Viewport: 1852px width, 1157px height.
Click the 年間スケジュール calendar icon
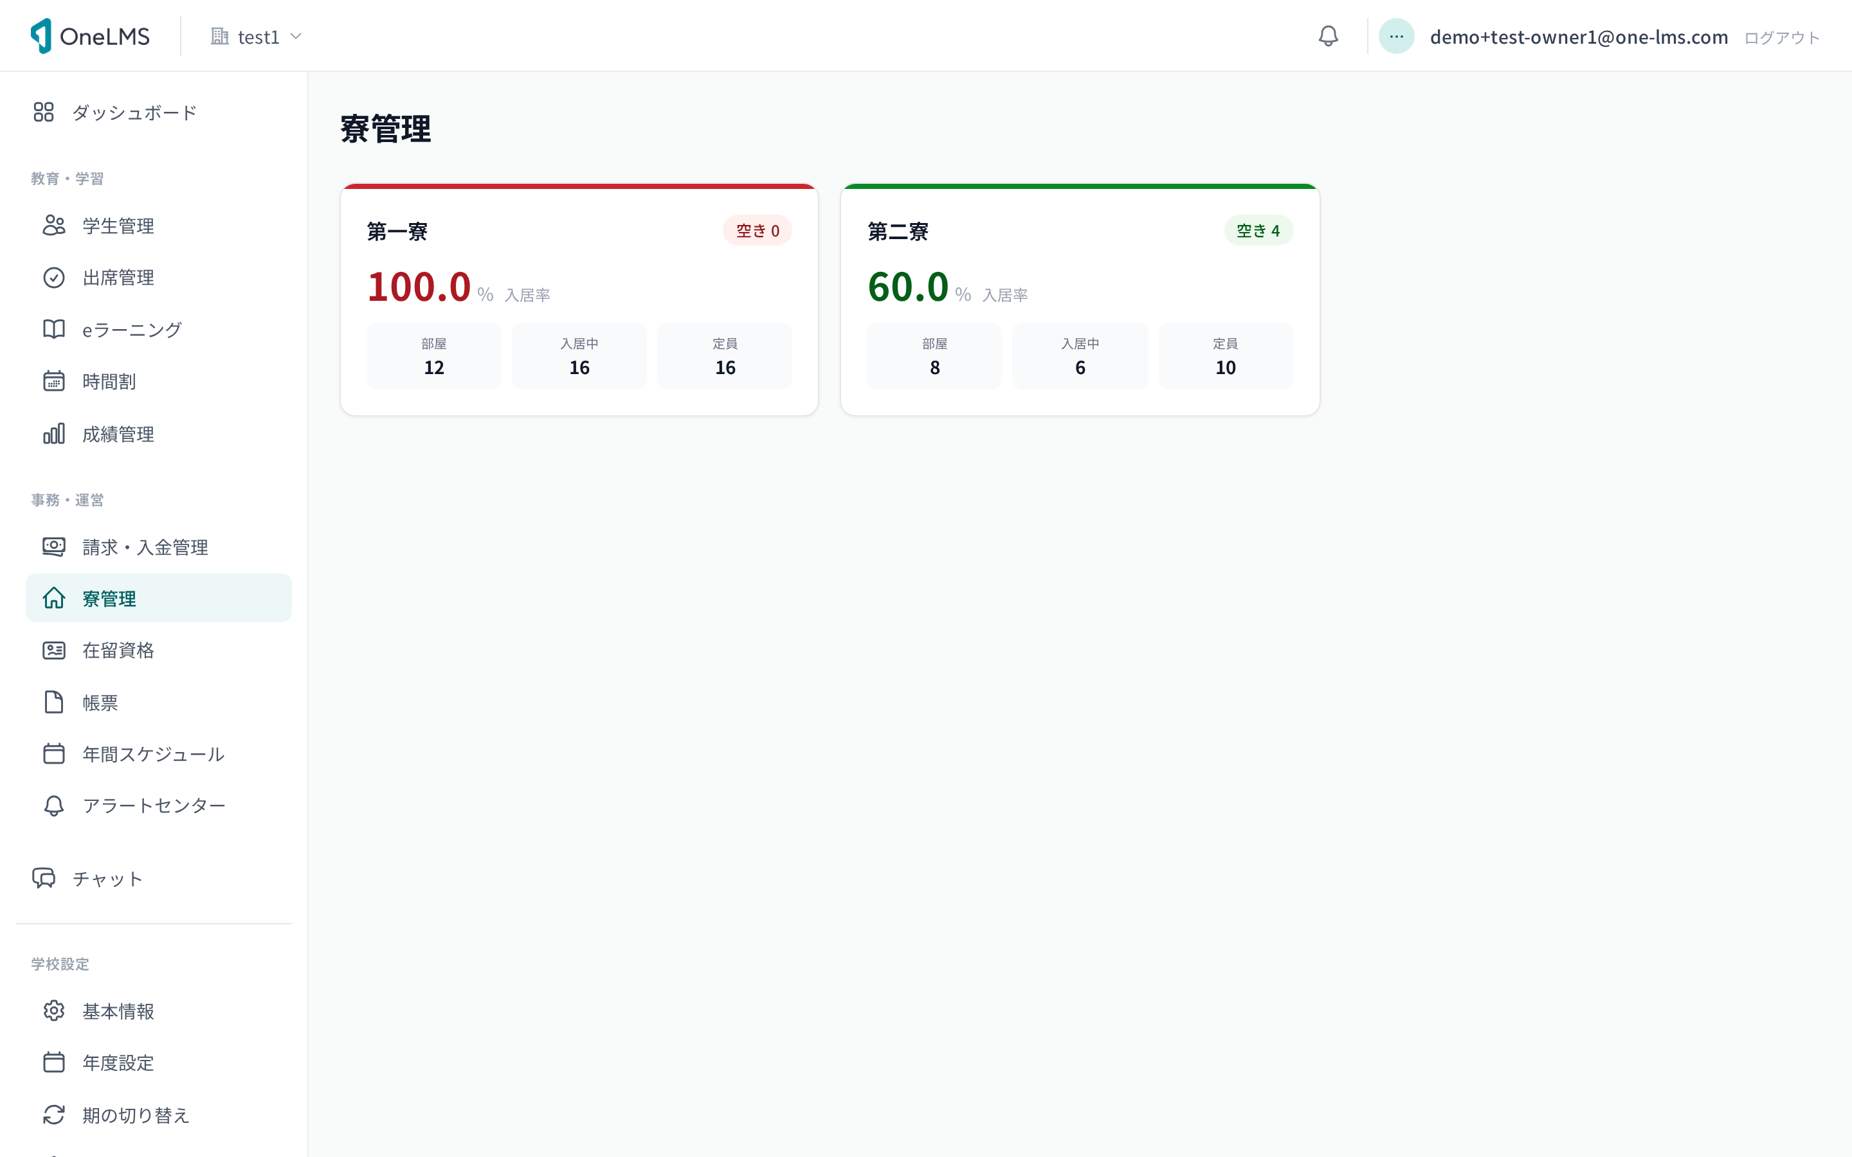coord(53,754)
